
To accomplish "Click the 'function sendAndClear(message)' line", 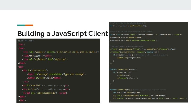I will pos(123,69).
